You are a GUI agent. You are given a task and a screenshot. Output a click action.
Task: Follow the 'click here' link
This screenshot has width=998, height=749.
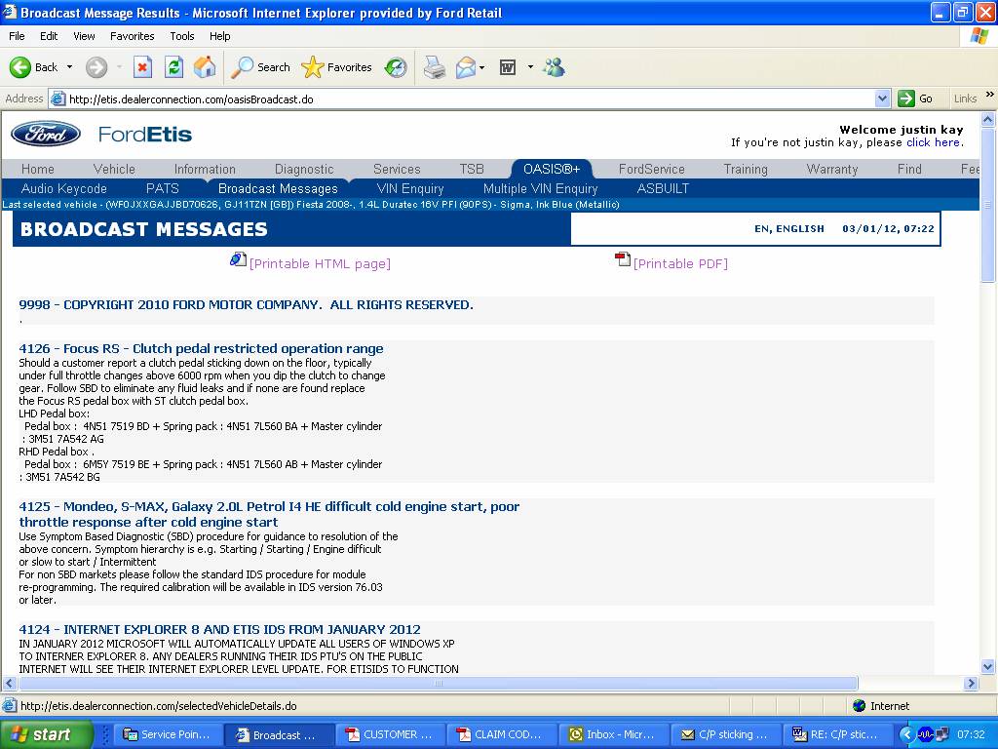[933, 142]
